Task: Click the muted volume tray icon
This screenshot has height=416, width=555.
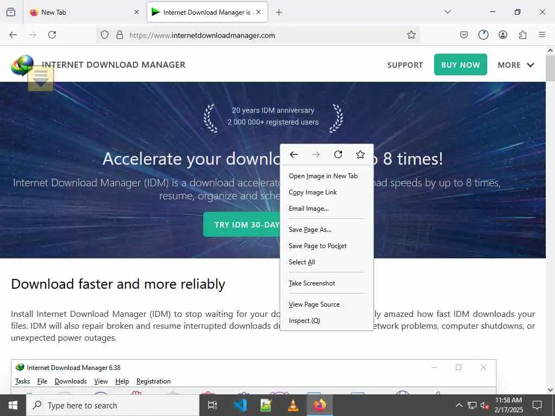Action: [x=485, y=405]
